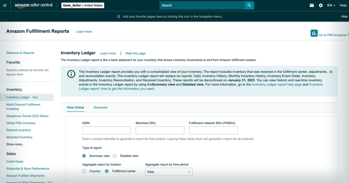Select the View Online tab

tap(75, 107)
